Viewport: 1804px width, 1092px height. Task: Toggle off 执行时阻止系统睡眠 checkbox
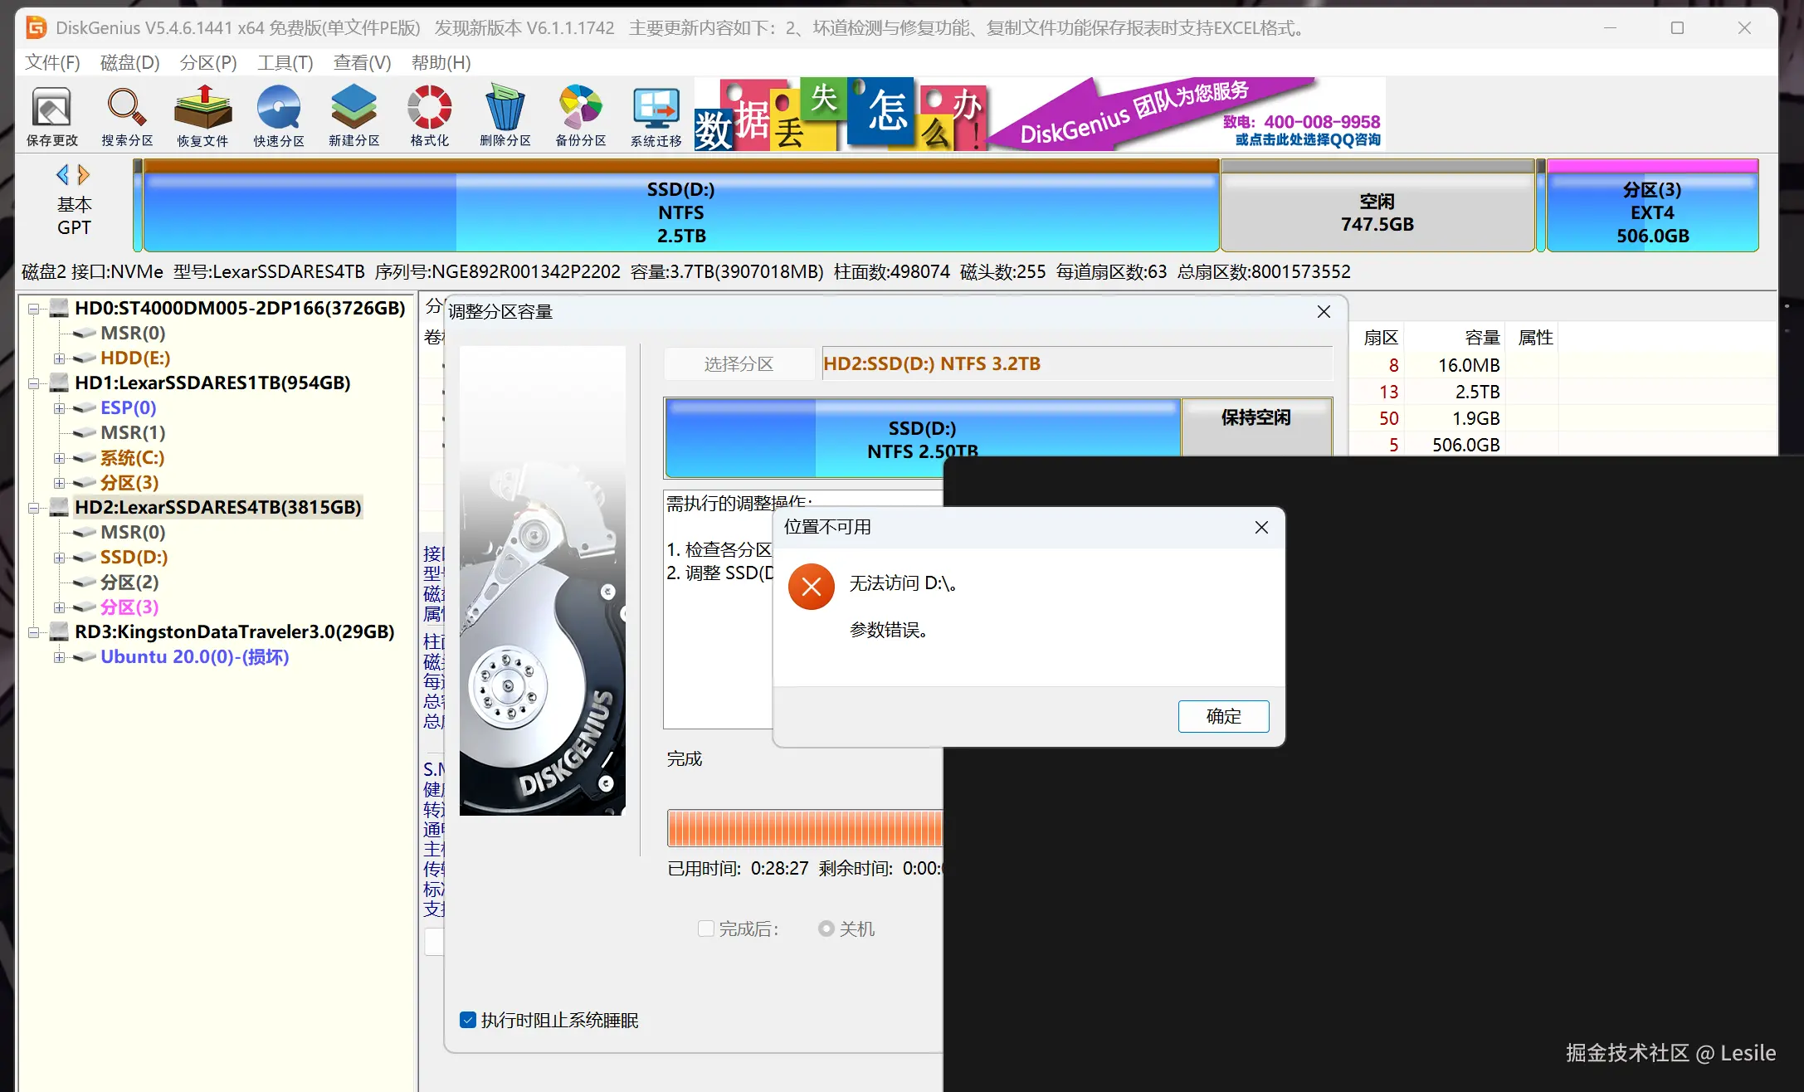pyautogui.click(x=467, y=1020)
